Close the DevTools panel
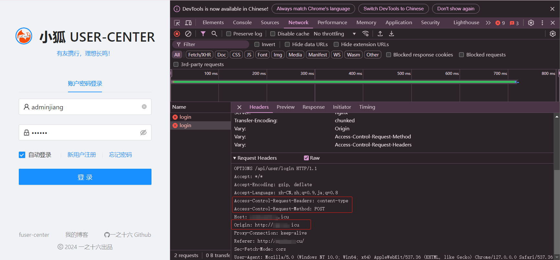Viewport: 560px width, 260px height. (x=553, y=23)
